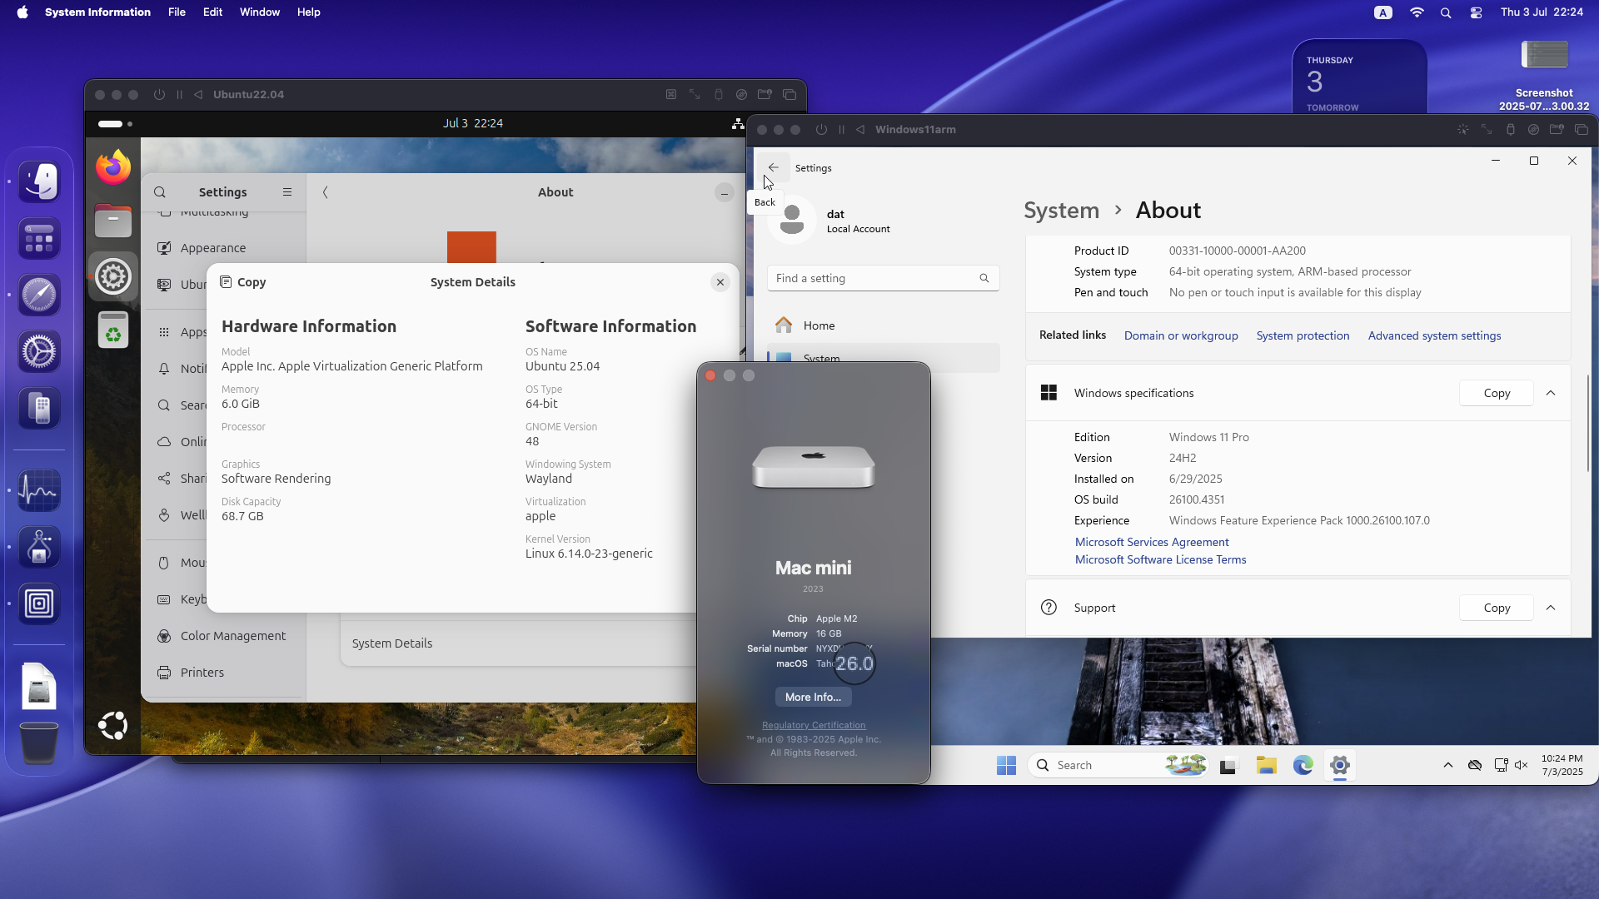The width and height of the screenshot is (1599, 899).
Task: Click the Find a setting field
Action: pos(874,279)
